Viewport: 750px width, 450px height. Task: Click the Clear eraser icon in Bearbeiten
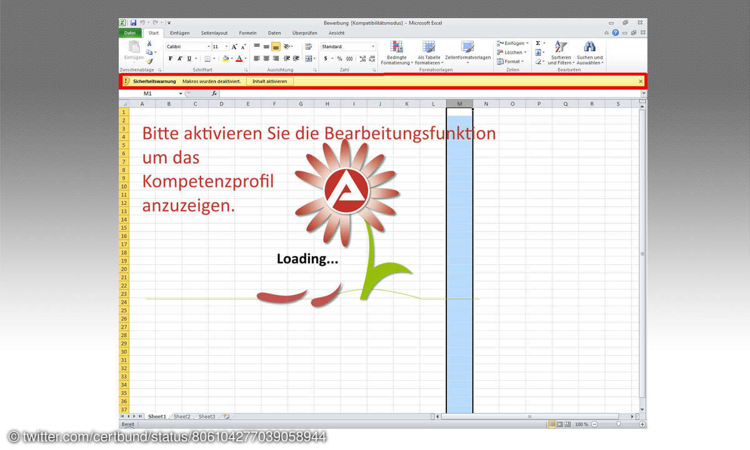tap(538, 61)
